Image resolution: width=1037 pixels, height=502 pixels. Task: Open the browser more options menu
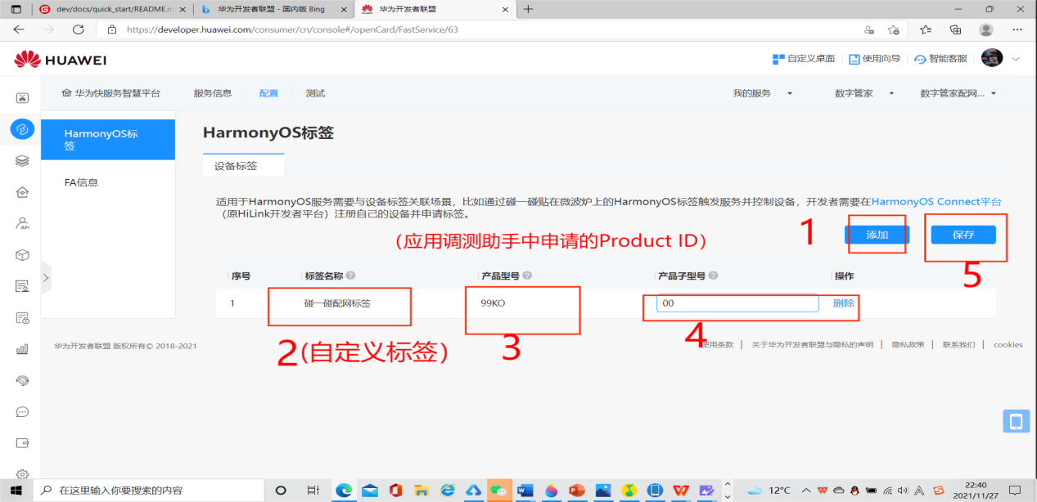point(1017,29)
